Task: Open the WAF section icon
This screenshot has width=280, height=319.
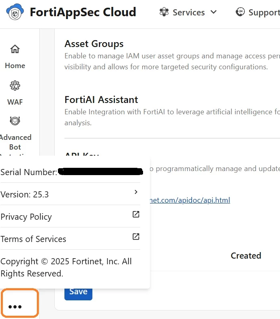Action: click(15, 86)
